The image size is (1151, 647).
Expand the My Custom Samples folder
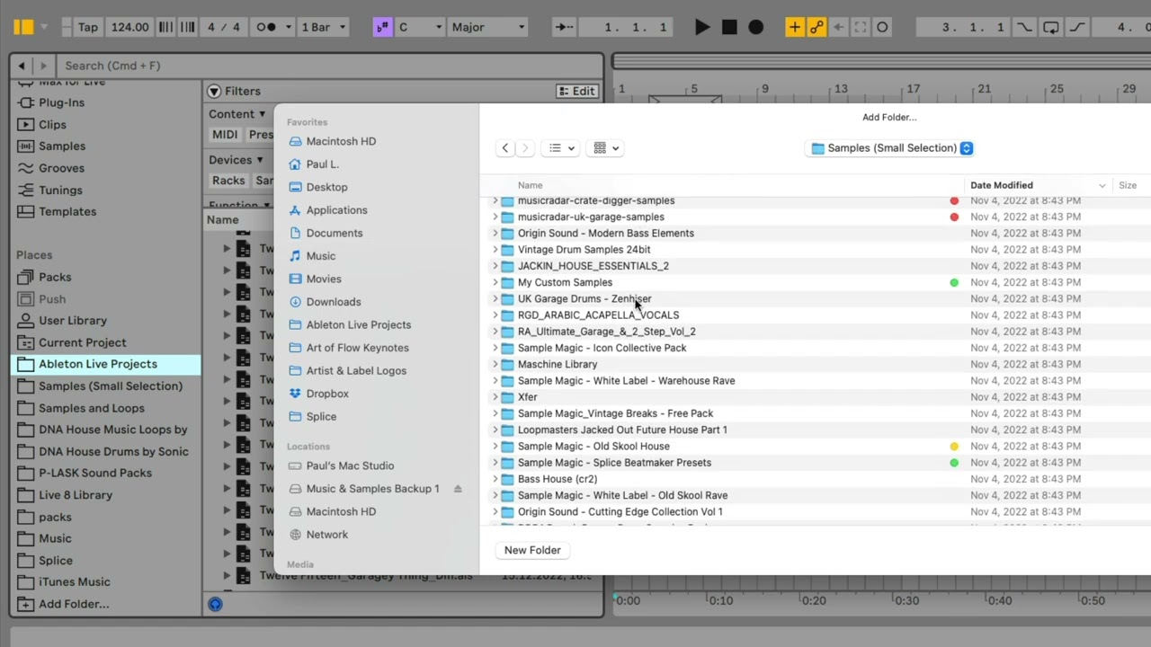click(495, 282)
